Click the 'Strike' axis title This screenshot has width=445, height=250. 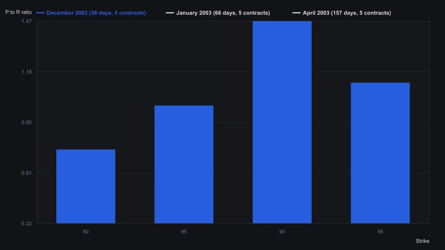pyautogui.click(x=422, y=241)
